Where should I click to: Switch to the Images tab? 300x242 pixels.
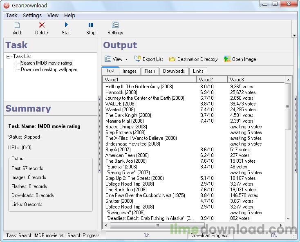[130, 71]
